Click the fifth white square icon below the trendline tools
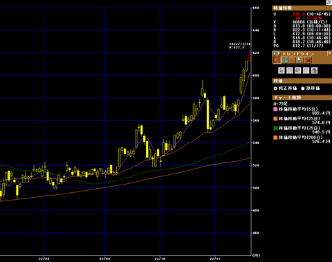The image size is (332, 262). 315,71
